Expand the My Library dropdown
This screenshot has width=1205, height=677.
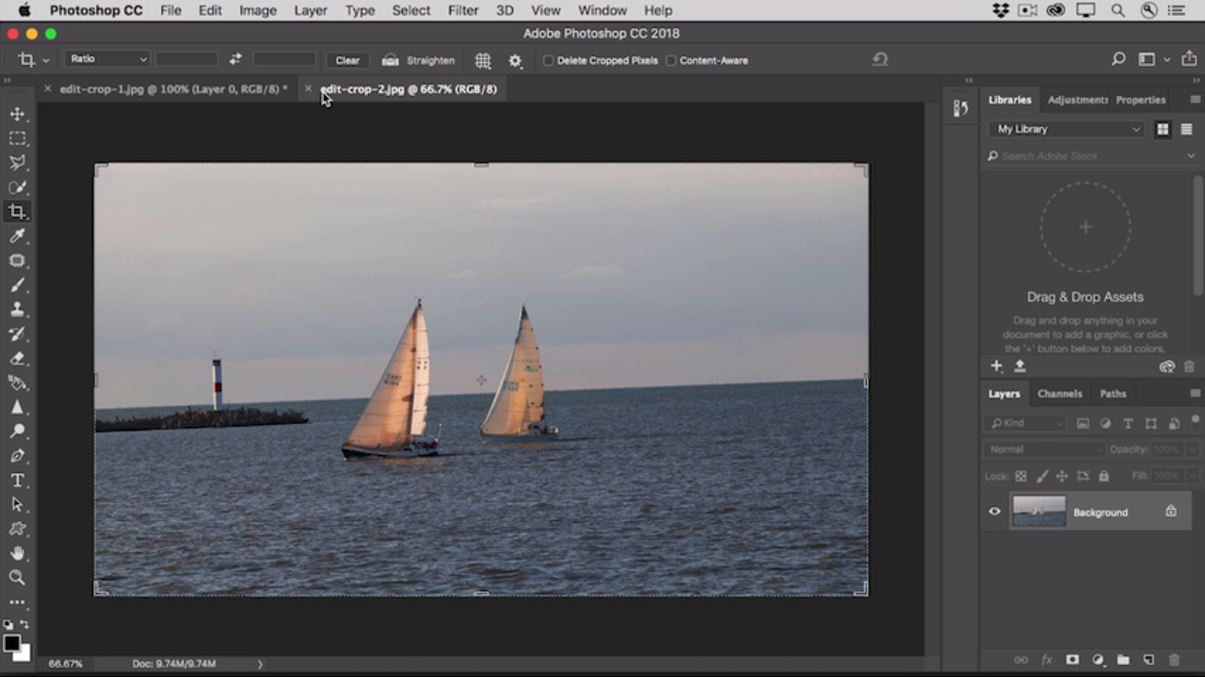point(1068,129)
